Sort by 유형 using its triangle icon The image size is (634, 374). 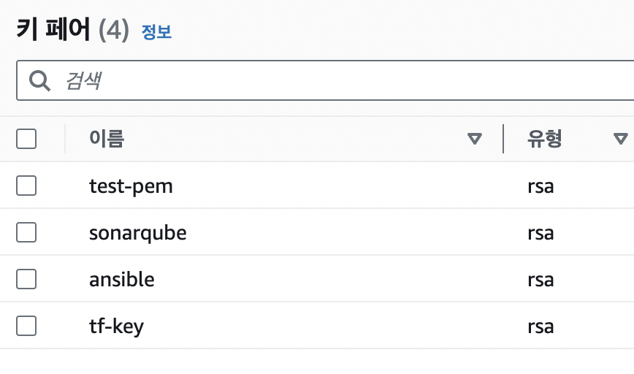pos(621,139)
